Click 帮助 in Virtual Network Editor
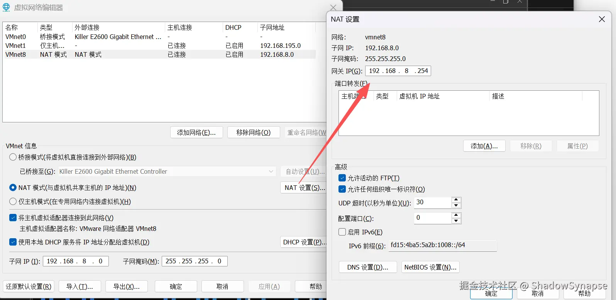The height and width of the screenshot is (300, 616). tap(311, 286)
